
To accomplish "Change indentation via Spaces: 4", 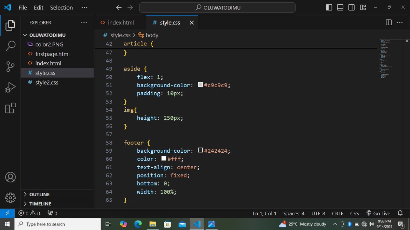I will [x=294, y=214].
